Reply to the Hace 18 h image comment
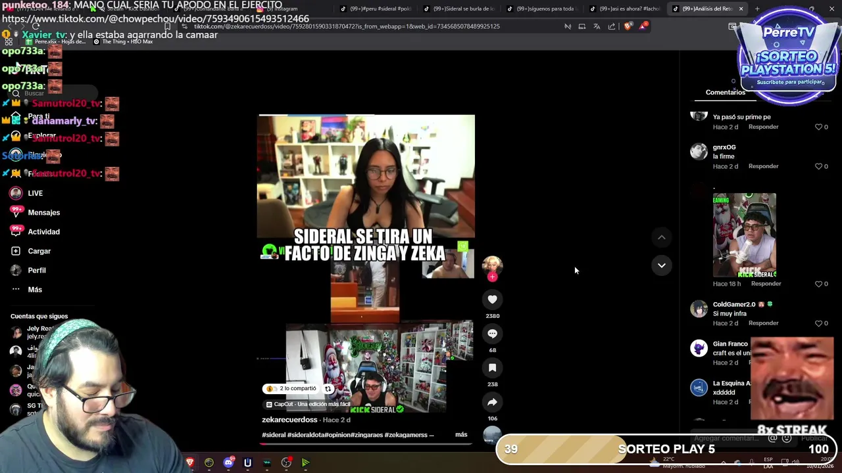Image resolution: width=842 pixels, height=473 pixels. coord(766,284)
